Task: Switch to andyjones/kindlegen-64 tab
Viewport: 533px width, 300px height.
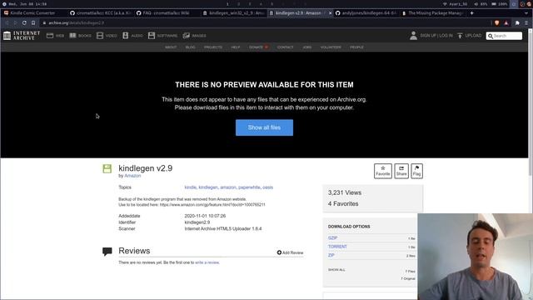Action: (x=366, y=13)
